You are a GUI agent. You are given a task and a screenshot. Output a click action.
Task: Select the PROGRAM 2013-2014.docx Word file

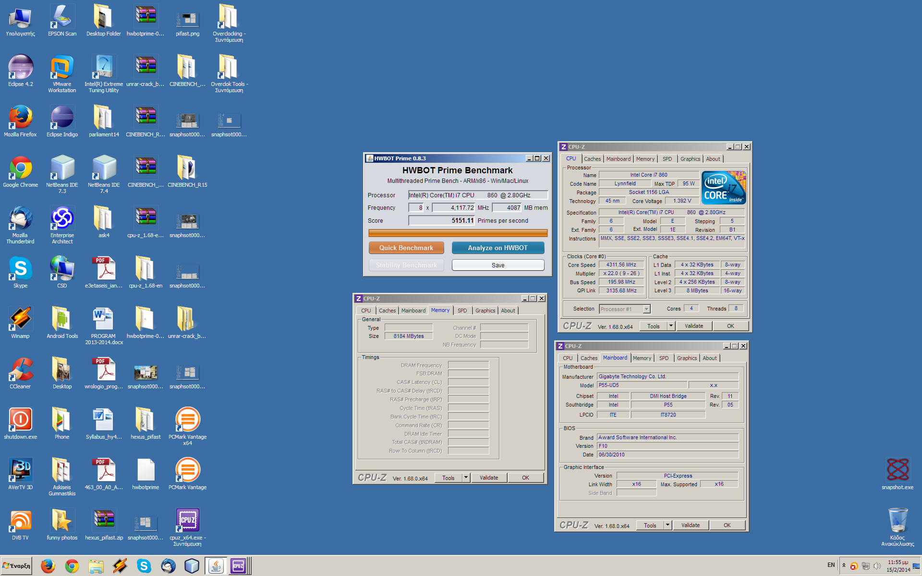tap(104, 326)
